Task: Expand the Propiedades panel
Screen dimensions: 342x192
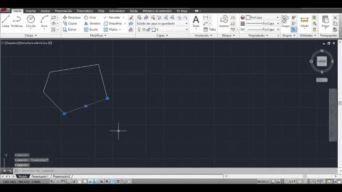Action: point(258,35)
